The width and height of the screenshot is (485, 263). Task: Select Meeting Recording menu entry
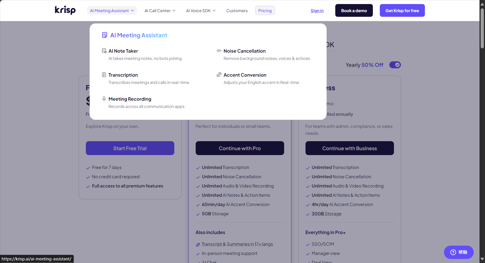click(144, 102)
